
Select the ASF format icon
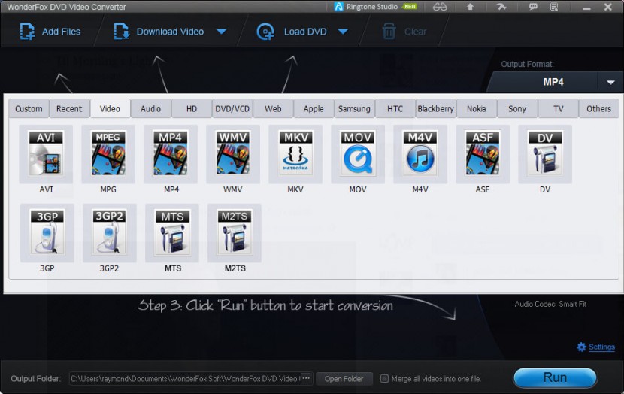point(483,154)
